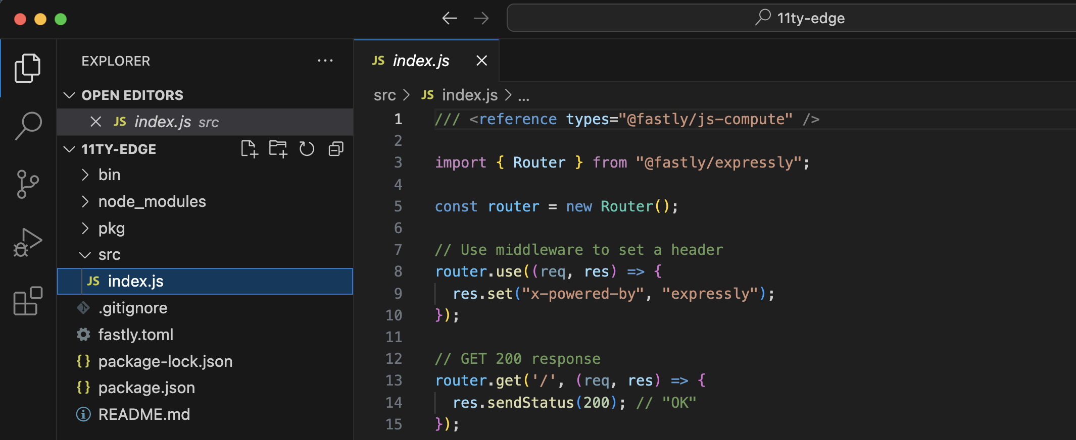This screenshot has height=440, width=1076.
Task: Click src in the breadcrumb
Action: [384, 95]
